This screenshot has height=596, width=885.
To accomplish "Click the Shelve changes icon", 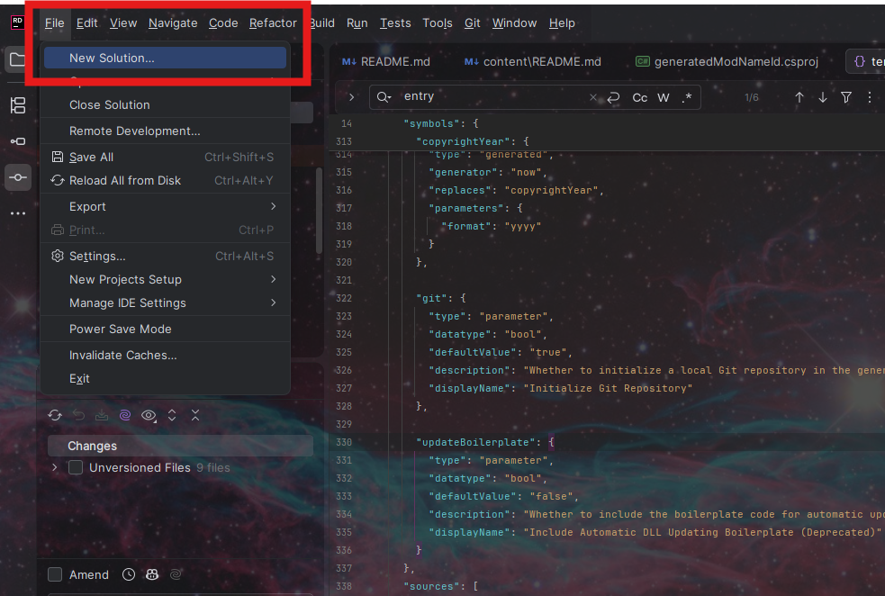I will (102, 415).
